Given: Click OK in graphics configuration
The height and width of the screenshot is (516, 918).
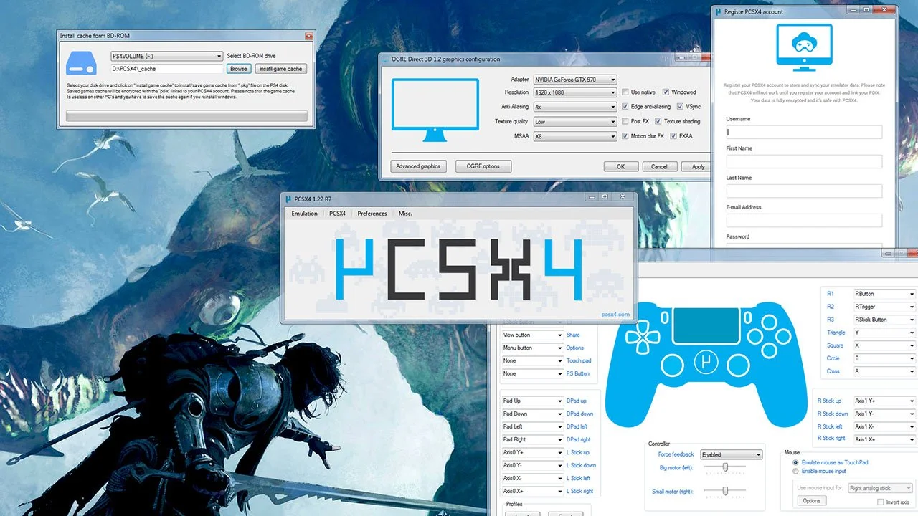Looking at the screenshot, I should [620, 166].
